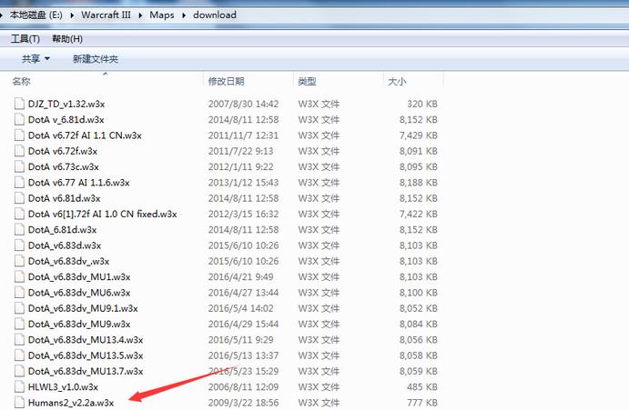The height and width of the screenshot is (410, 629).
Task: Click the file icon of DotA v6.72f.w3x
Action: 19,151
